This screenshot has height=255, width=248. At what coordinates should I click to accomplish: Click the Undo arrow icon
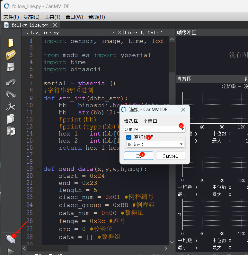tap(11, 83)
